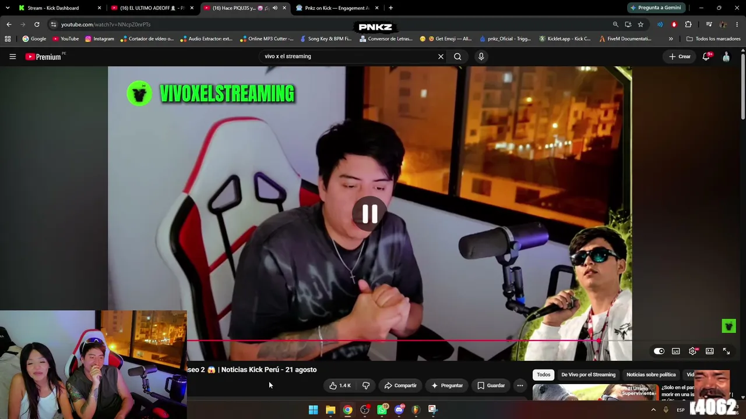Open the browser extensions puzzle menu
This screenshot has width=746, height=419.
pos(688,24)
